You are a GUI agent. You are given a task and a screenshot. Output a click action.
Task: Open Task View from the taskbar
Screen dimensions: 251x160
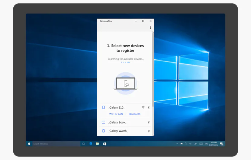(x=84, y=144)
